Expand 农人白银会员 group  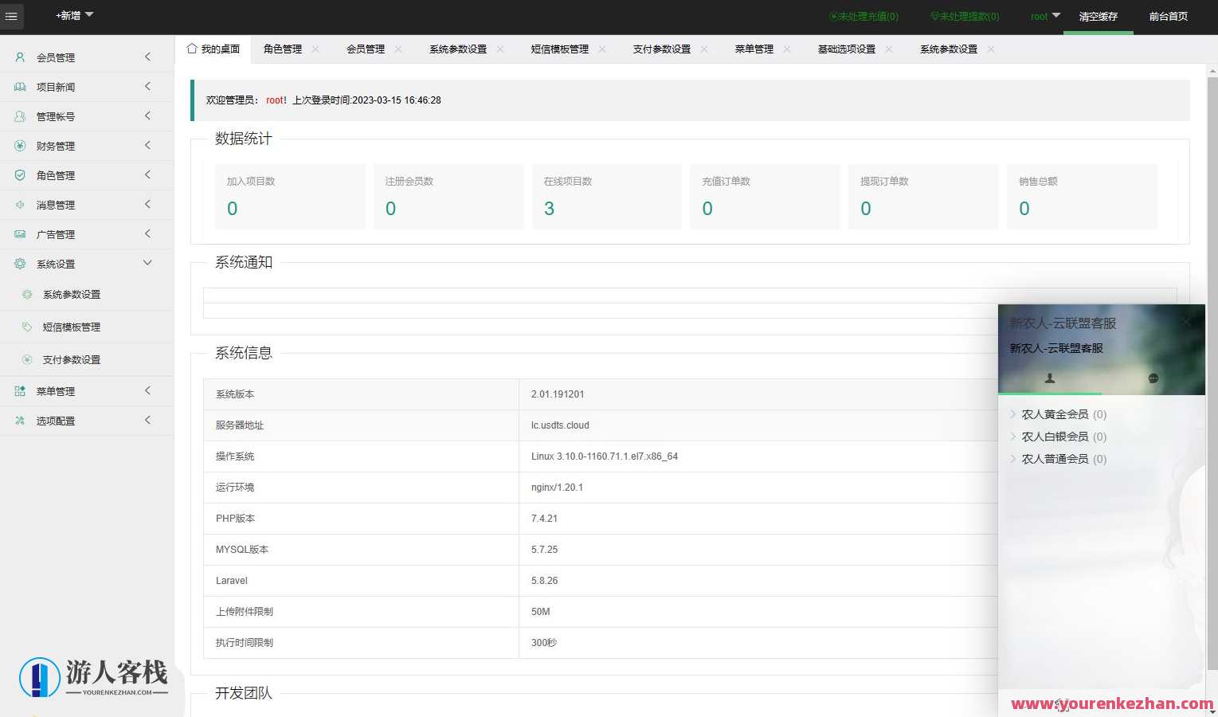[x=1059, y=437]
